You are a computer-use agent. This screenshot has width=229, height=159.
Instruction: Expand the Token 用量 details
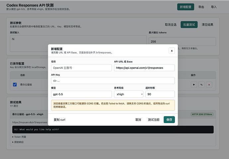[19, 137]
